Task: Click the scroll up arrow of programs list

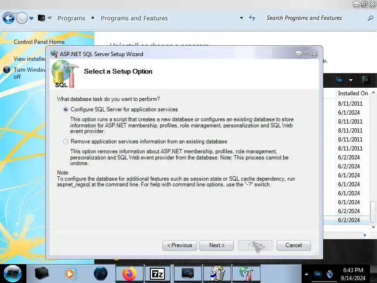Action: click(x=373, y=92)
